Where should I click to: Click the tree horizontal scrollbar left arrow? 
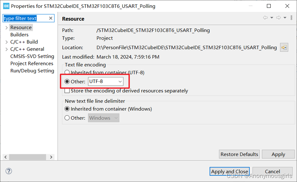tap(6, 157)
